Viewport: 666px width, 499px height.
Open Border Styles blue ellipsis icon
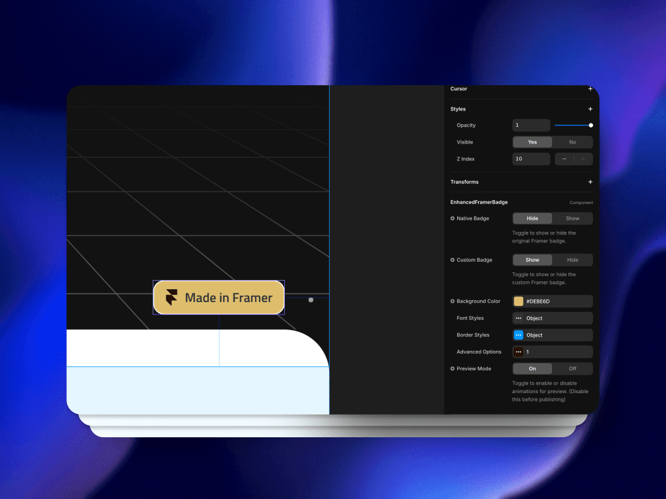518,335
